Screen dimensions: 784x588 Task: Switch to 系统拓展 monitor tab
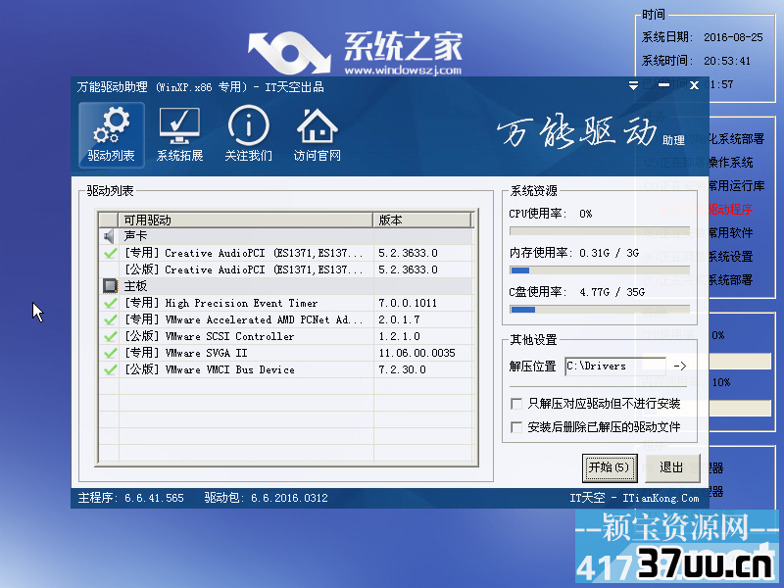pyautogui.click(x=179, y=135)
